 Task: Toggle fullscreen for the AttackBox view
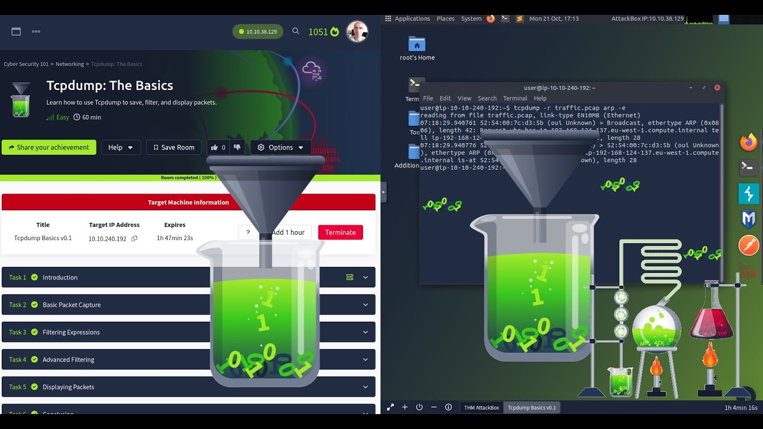click(390, 408)
